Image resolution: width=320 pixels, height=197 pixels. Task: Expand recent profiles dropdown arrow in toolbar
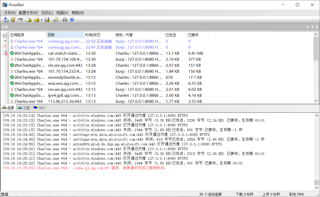(x=42, y=20)
